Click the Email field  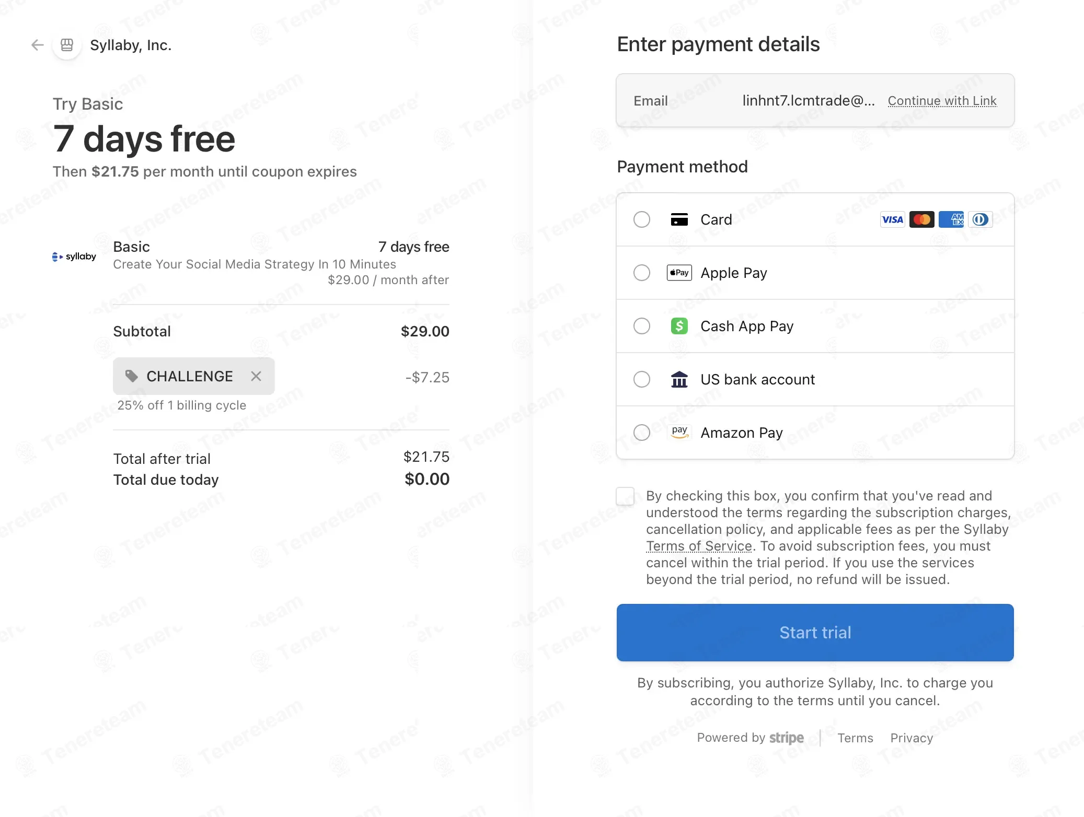point(815,100)
